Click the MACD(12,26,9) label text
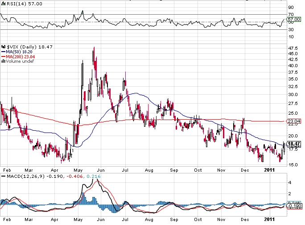Viewport: 305px width, 225px height. 26,177
